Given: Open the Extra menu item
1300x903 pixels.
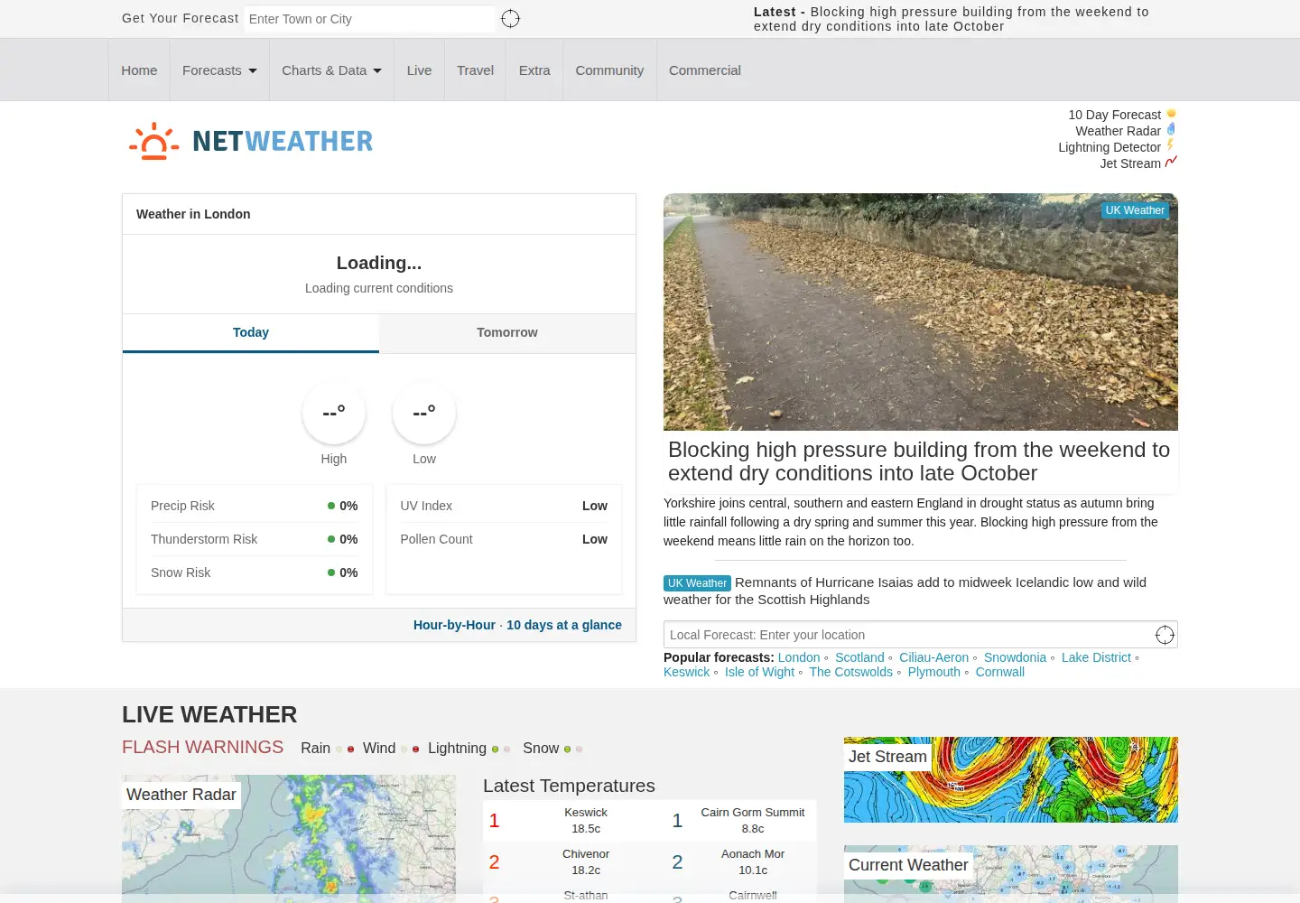Looking at the screenshot, I should click(x=534, y=70).
